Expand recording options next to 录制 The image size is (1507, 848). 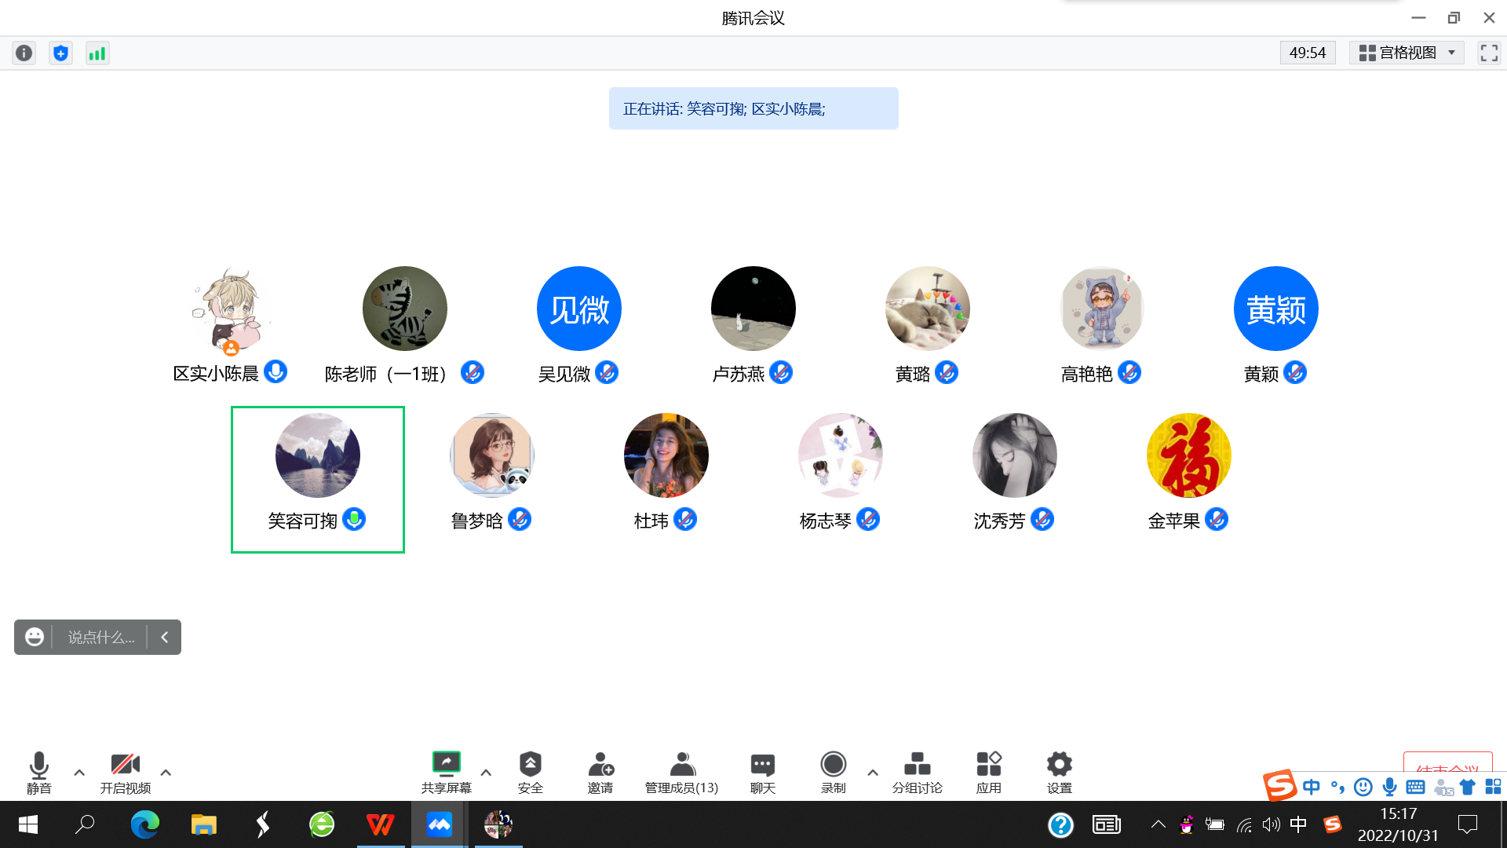click(x=873, y=773)
